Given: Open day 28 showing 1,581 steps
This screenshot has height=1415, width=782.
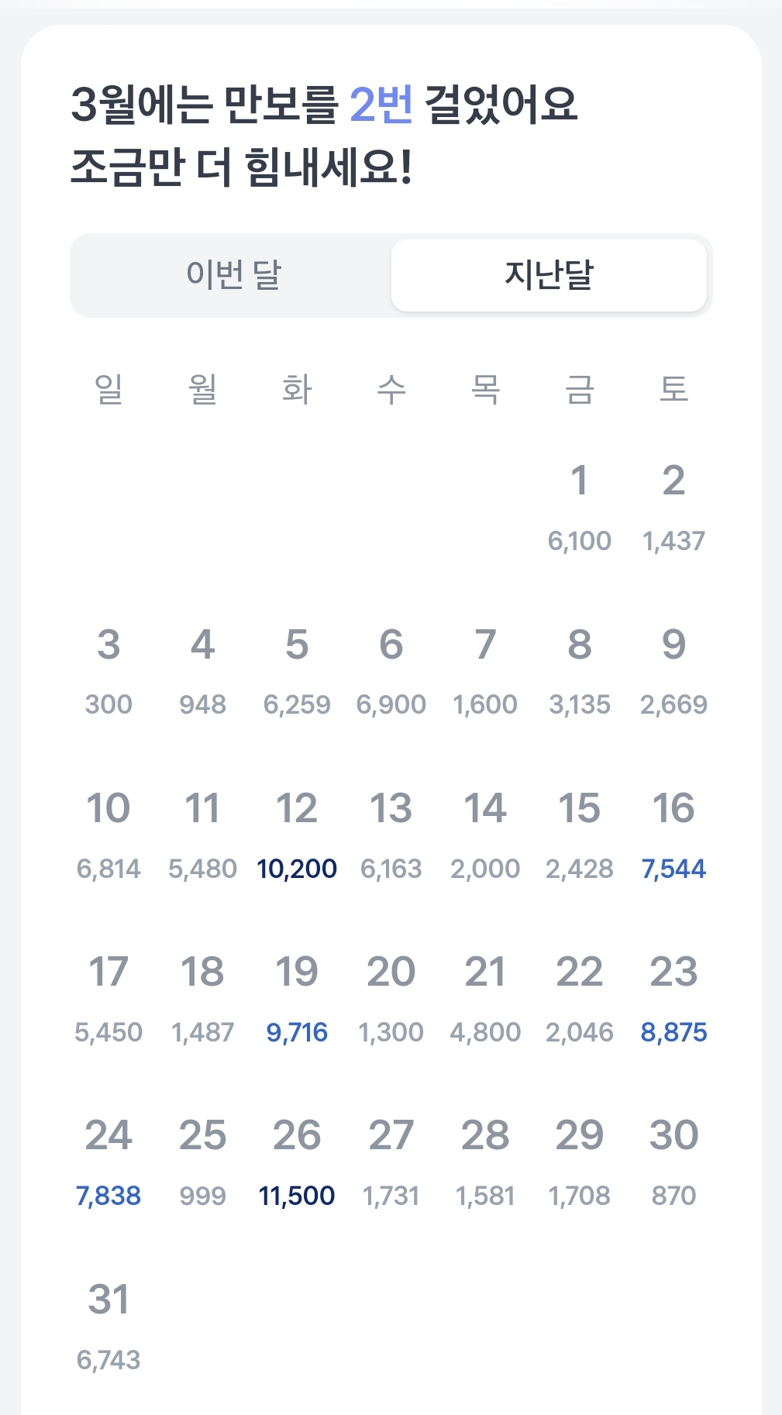Looking at the screenshot, I should [485, 1162].
